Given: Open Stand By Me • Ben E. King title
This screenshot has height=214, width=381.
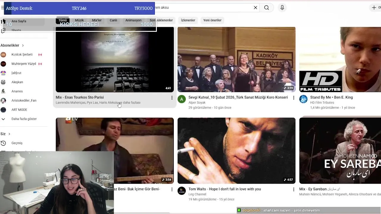Looking at the screenshot, I should (x=331, y=97).
